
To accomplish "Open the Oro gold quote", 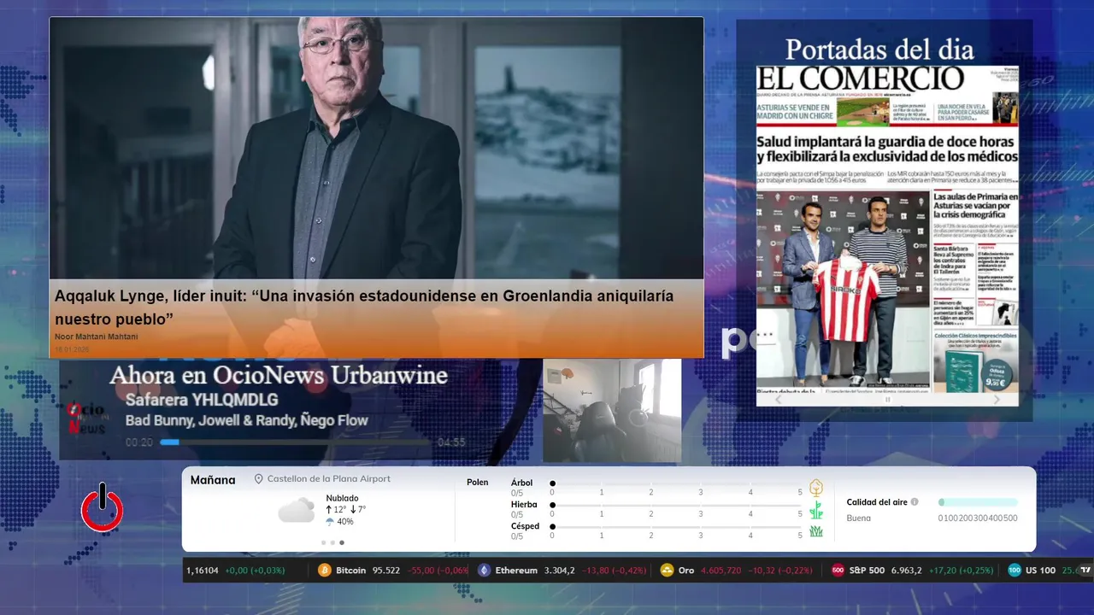I will coord(736,571).
